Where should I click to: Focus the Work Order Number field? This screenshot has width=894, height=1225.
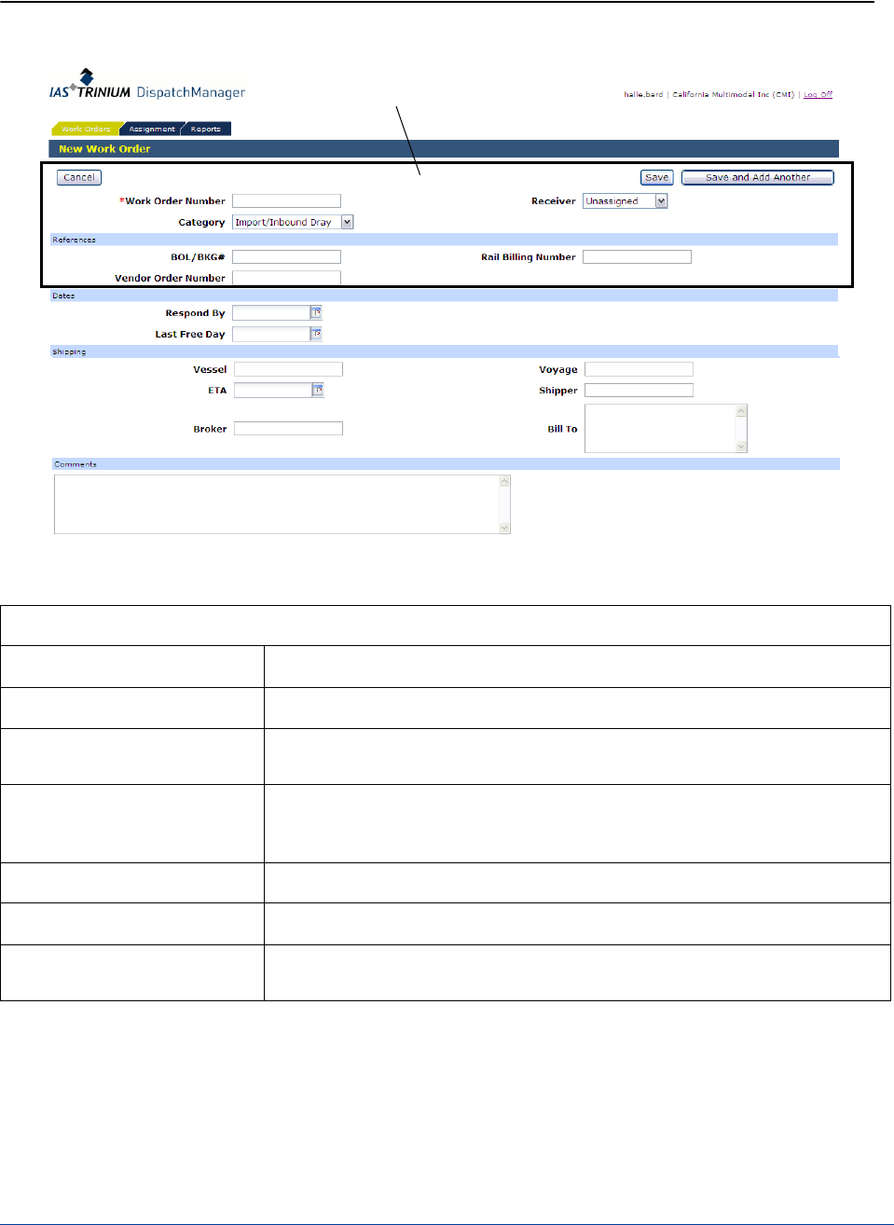click(x=286, y=201)
